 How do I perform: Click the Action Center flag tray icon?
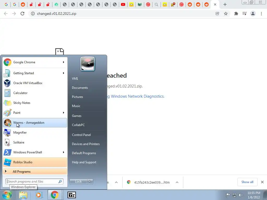pos(228,195)
